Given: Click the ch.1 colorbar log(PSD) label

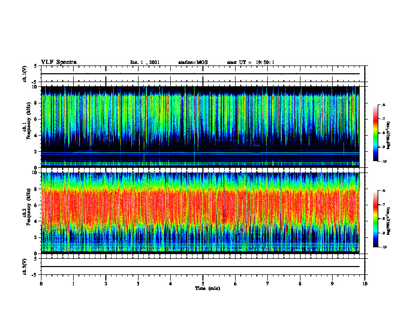Looking at the screenshot, I should pyautogui.click(x=389, y=135).
